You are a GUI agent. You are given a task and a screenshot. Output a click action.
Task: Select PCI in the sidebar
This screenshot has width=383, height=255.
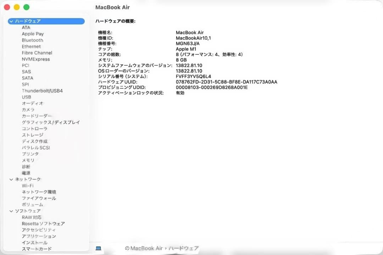pos(26,66)
